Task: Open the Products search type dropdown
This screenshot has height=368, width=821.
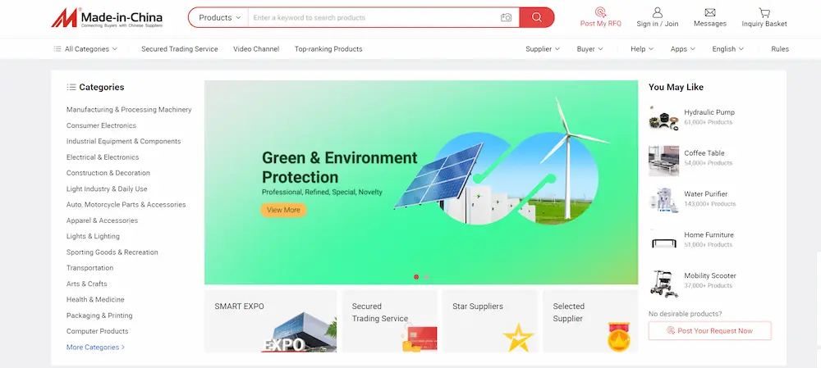Action: tap(219, 17)
